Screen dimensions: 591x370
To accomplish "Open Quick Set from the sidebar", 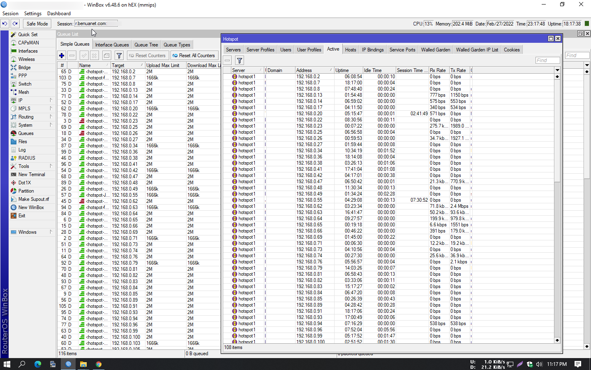I will click(x=28, y=35).
